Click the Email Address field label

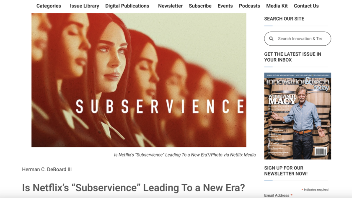pyautogui.click(x=277, y=195)
